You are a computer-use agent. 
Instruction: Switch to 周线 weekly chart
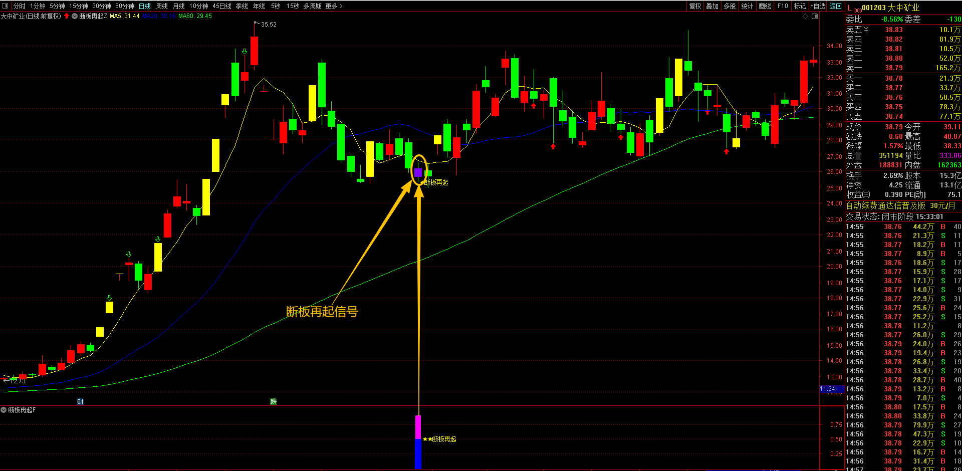click(162, 6)
